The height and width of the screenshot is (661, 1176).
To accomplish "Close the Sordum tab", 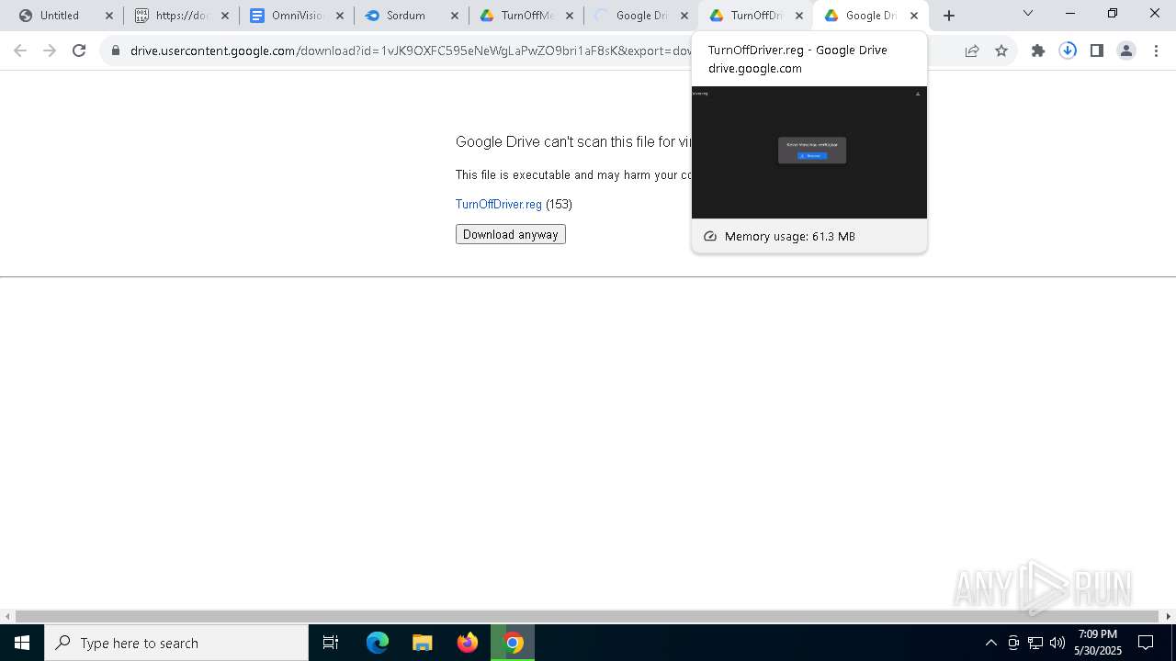I will click(x=455, y=16).
